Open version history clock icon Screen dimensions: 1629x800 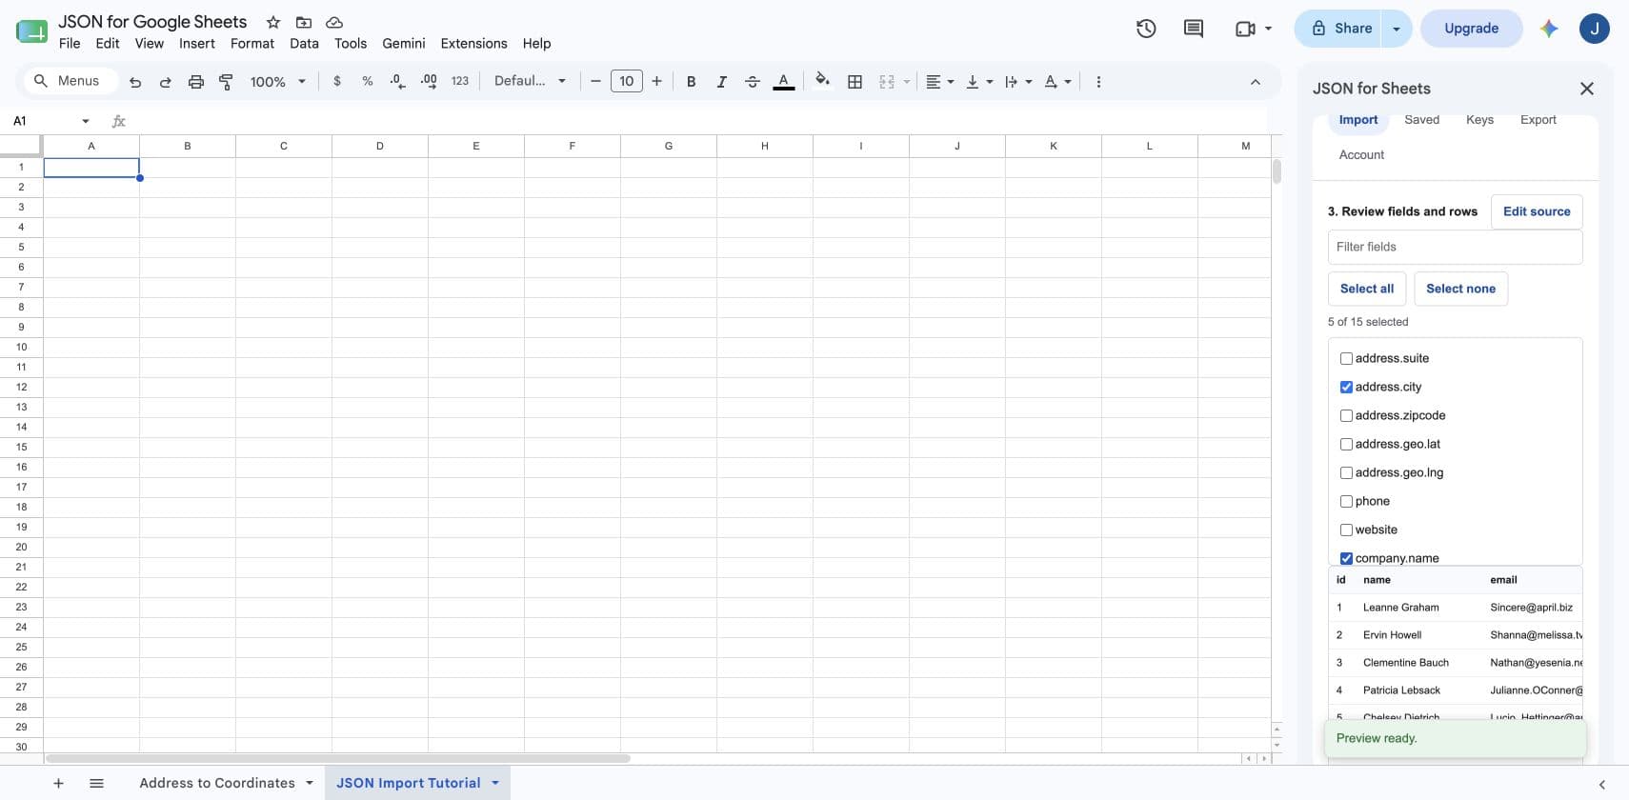1146,29
